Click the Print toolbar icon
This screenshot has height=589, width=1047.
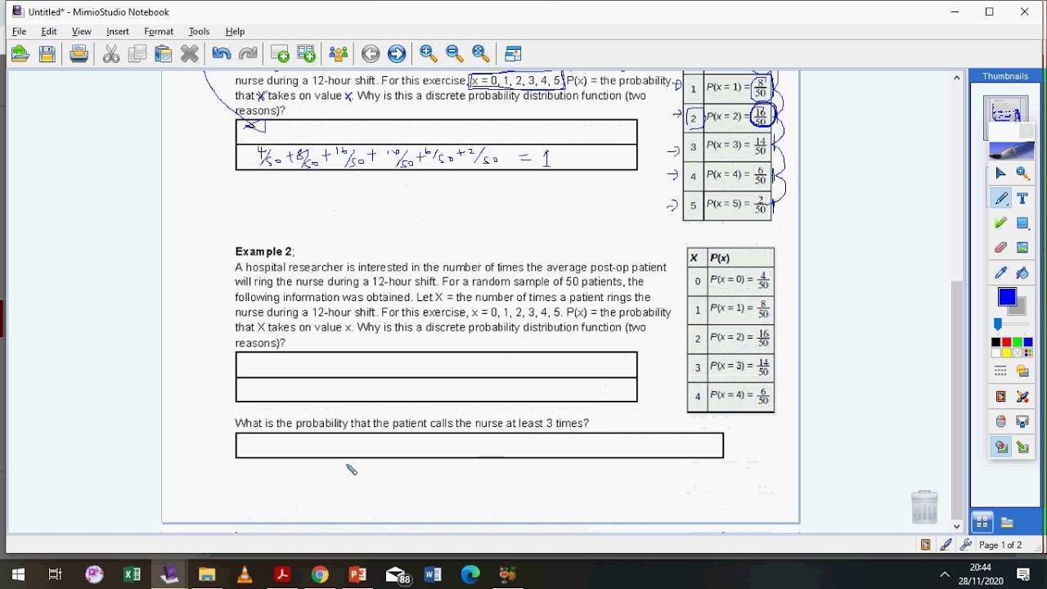tap(79, 54)
